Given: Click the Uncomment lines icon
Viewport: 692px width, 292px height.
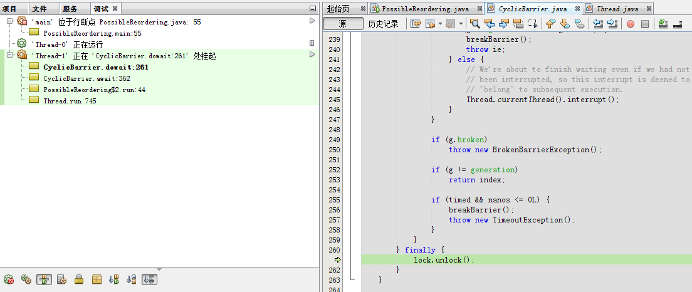Looking at the screenshot, I should [678, 24].
